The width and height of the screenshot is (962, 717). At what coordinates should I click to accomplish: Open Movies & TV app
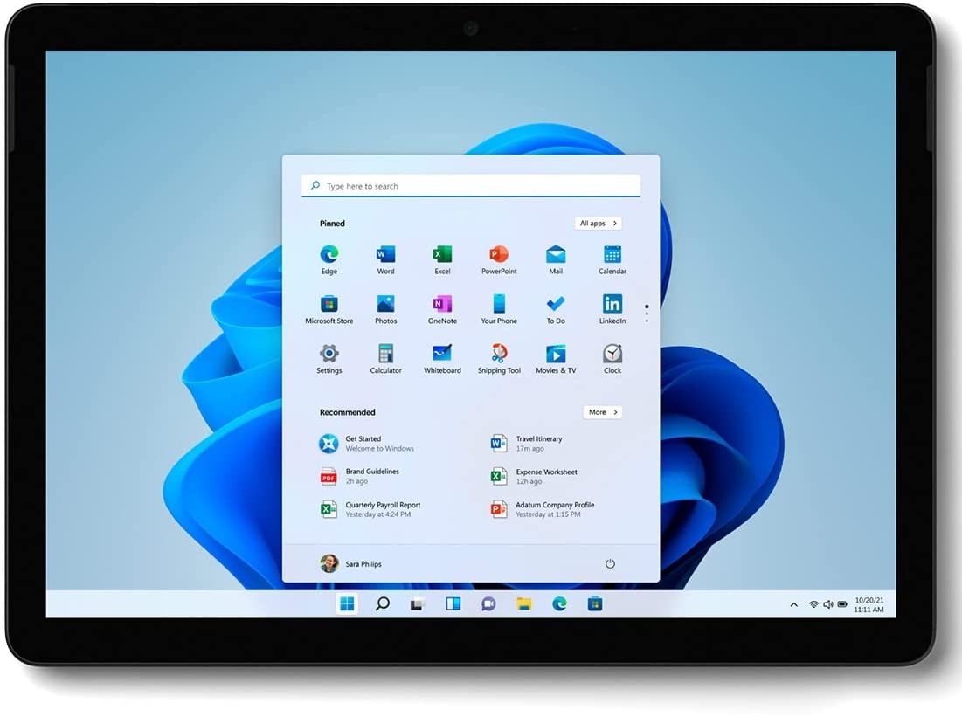pos(556,359)
